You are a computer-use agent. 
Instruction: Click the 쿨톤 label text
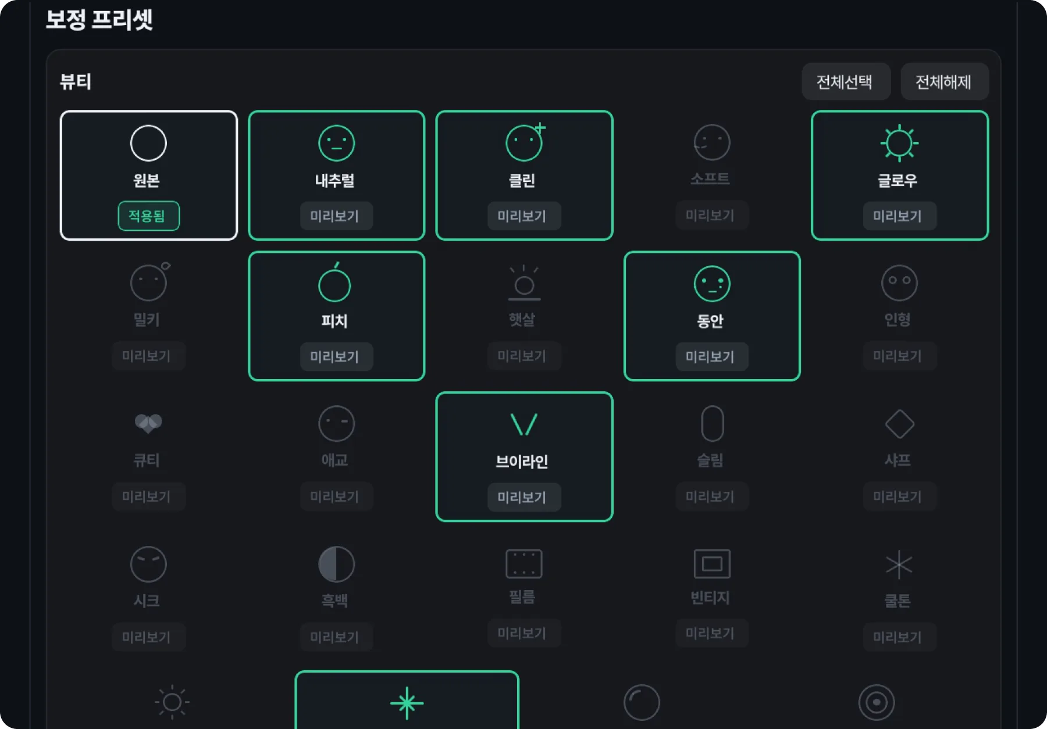(898, 601)
